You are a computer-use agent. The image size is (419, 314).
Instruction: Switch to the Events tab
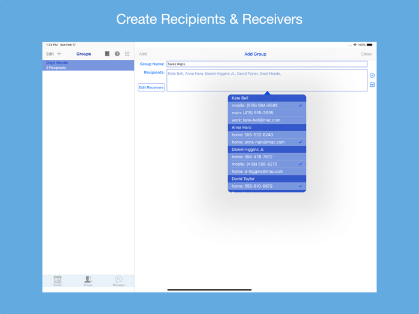(x=57, y=281)
